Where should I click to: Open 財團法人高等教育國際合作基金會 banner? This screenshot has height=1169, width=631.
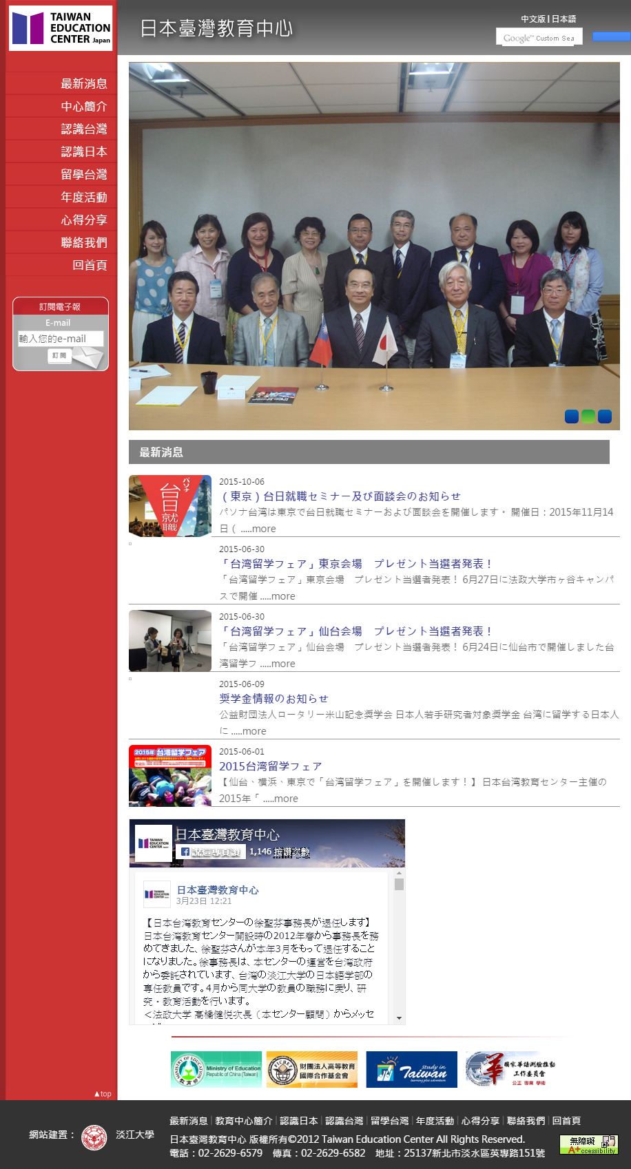[312, 1070]
